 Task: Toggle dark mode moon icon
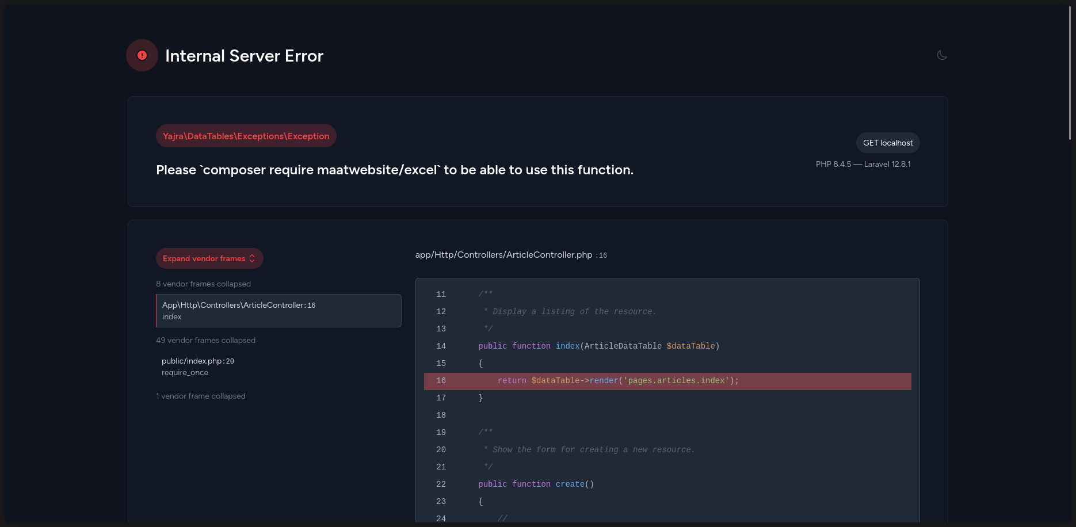[x=942, y=55]
